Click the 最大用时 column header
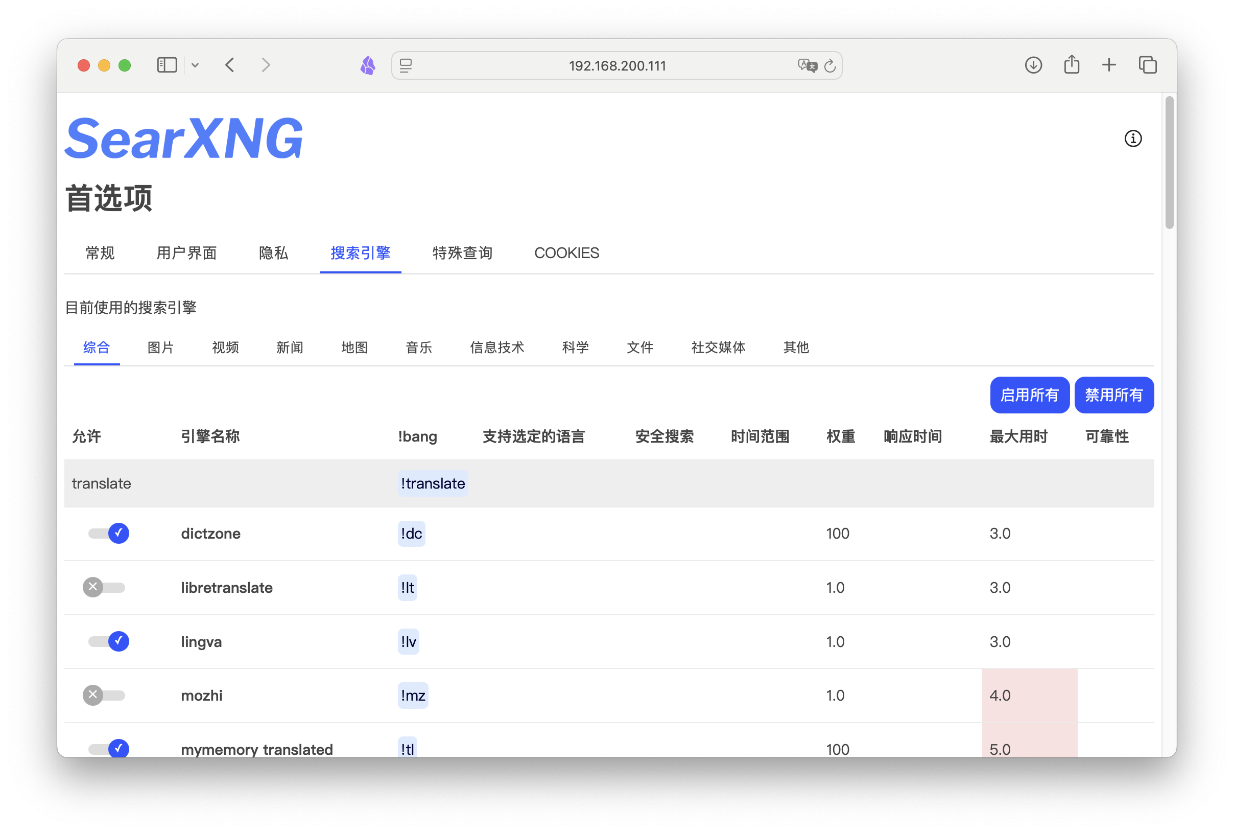Screen dimensions: 1234x833 click(1018, 437)
